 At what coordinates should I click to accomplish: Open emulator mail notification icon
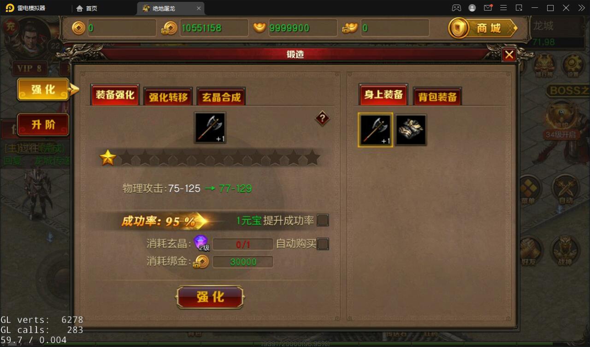488,8
